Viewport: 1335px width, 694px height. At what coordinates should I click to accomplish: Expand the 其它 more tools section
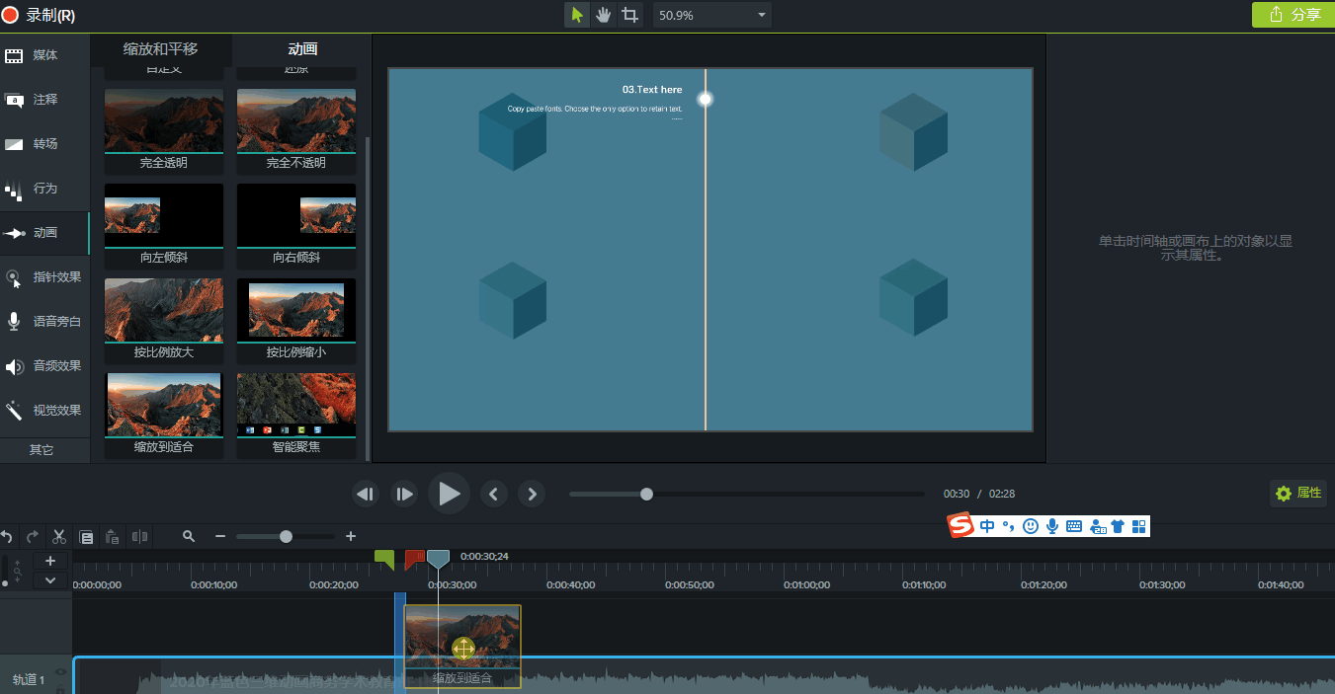point(42,450)
